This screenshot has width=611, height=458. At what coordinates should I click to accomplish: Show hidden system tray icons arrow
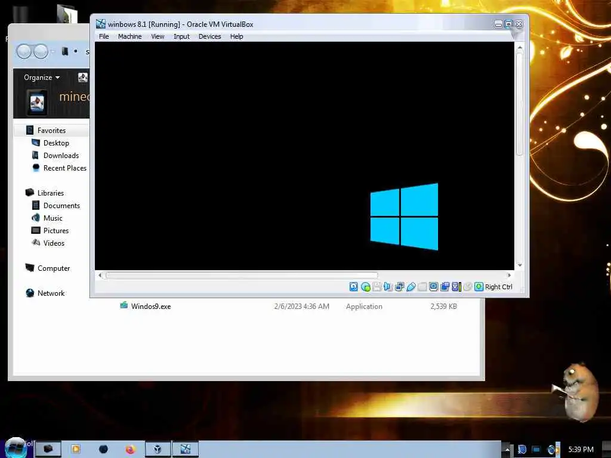pyautogui.click(x=507, y=450)
